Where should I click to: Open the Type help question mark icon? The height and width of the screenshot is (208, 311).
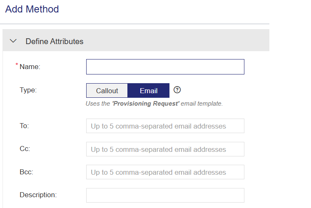pos(177,90)
